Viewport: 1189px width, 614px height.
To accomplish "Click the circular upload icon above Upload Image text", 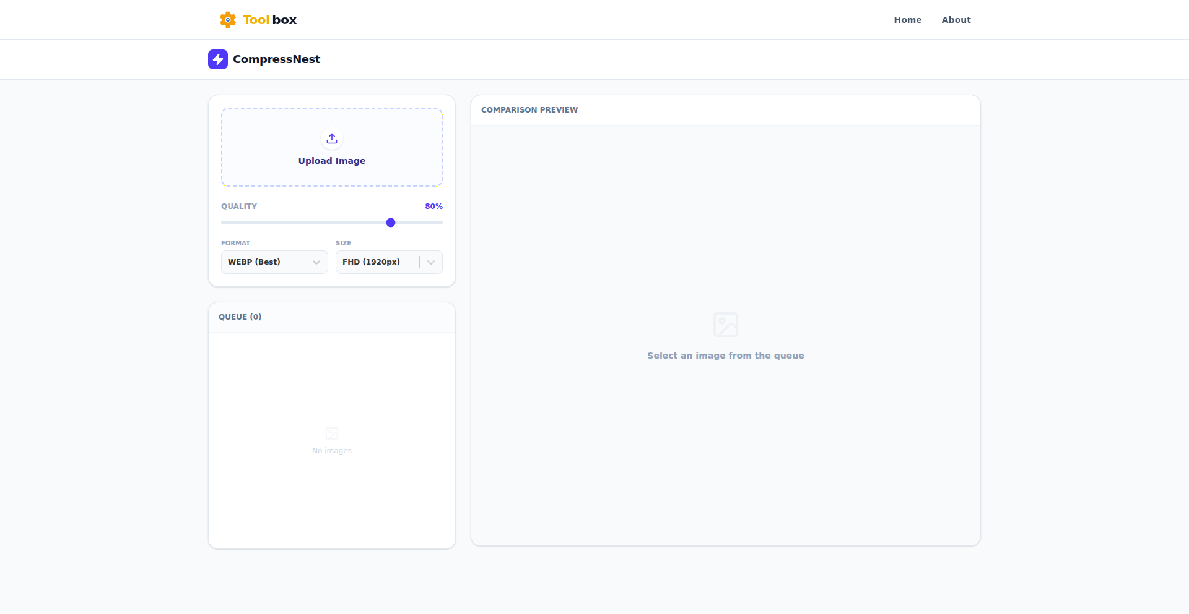I will [331, 139].
